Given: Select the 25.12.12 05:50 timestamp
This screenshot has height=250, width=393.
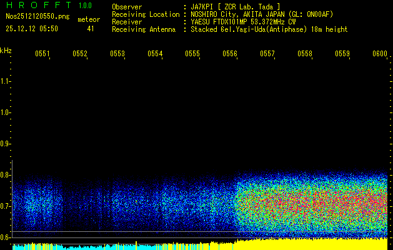Looking at the screenshot, I should [32, 29].
